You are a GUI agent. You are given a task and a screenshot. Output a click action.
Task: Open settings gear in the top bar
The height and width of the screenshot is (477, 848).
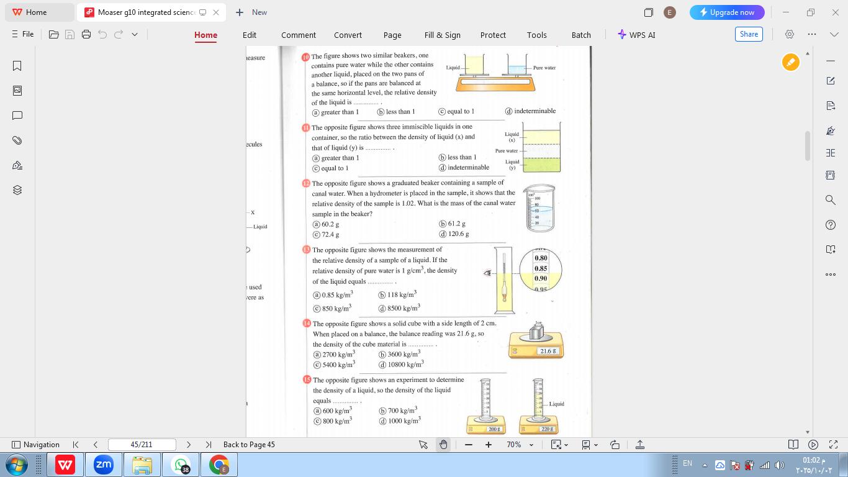[790, 34]
